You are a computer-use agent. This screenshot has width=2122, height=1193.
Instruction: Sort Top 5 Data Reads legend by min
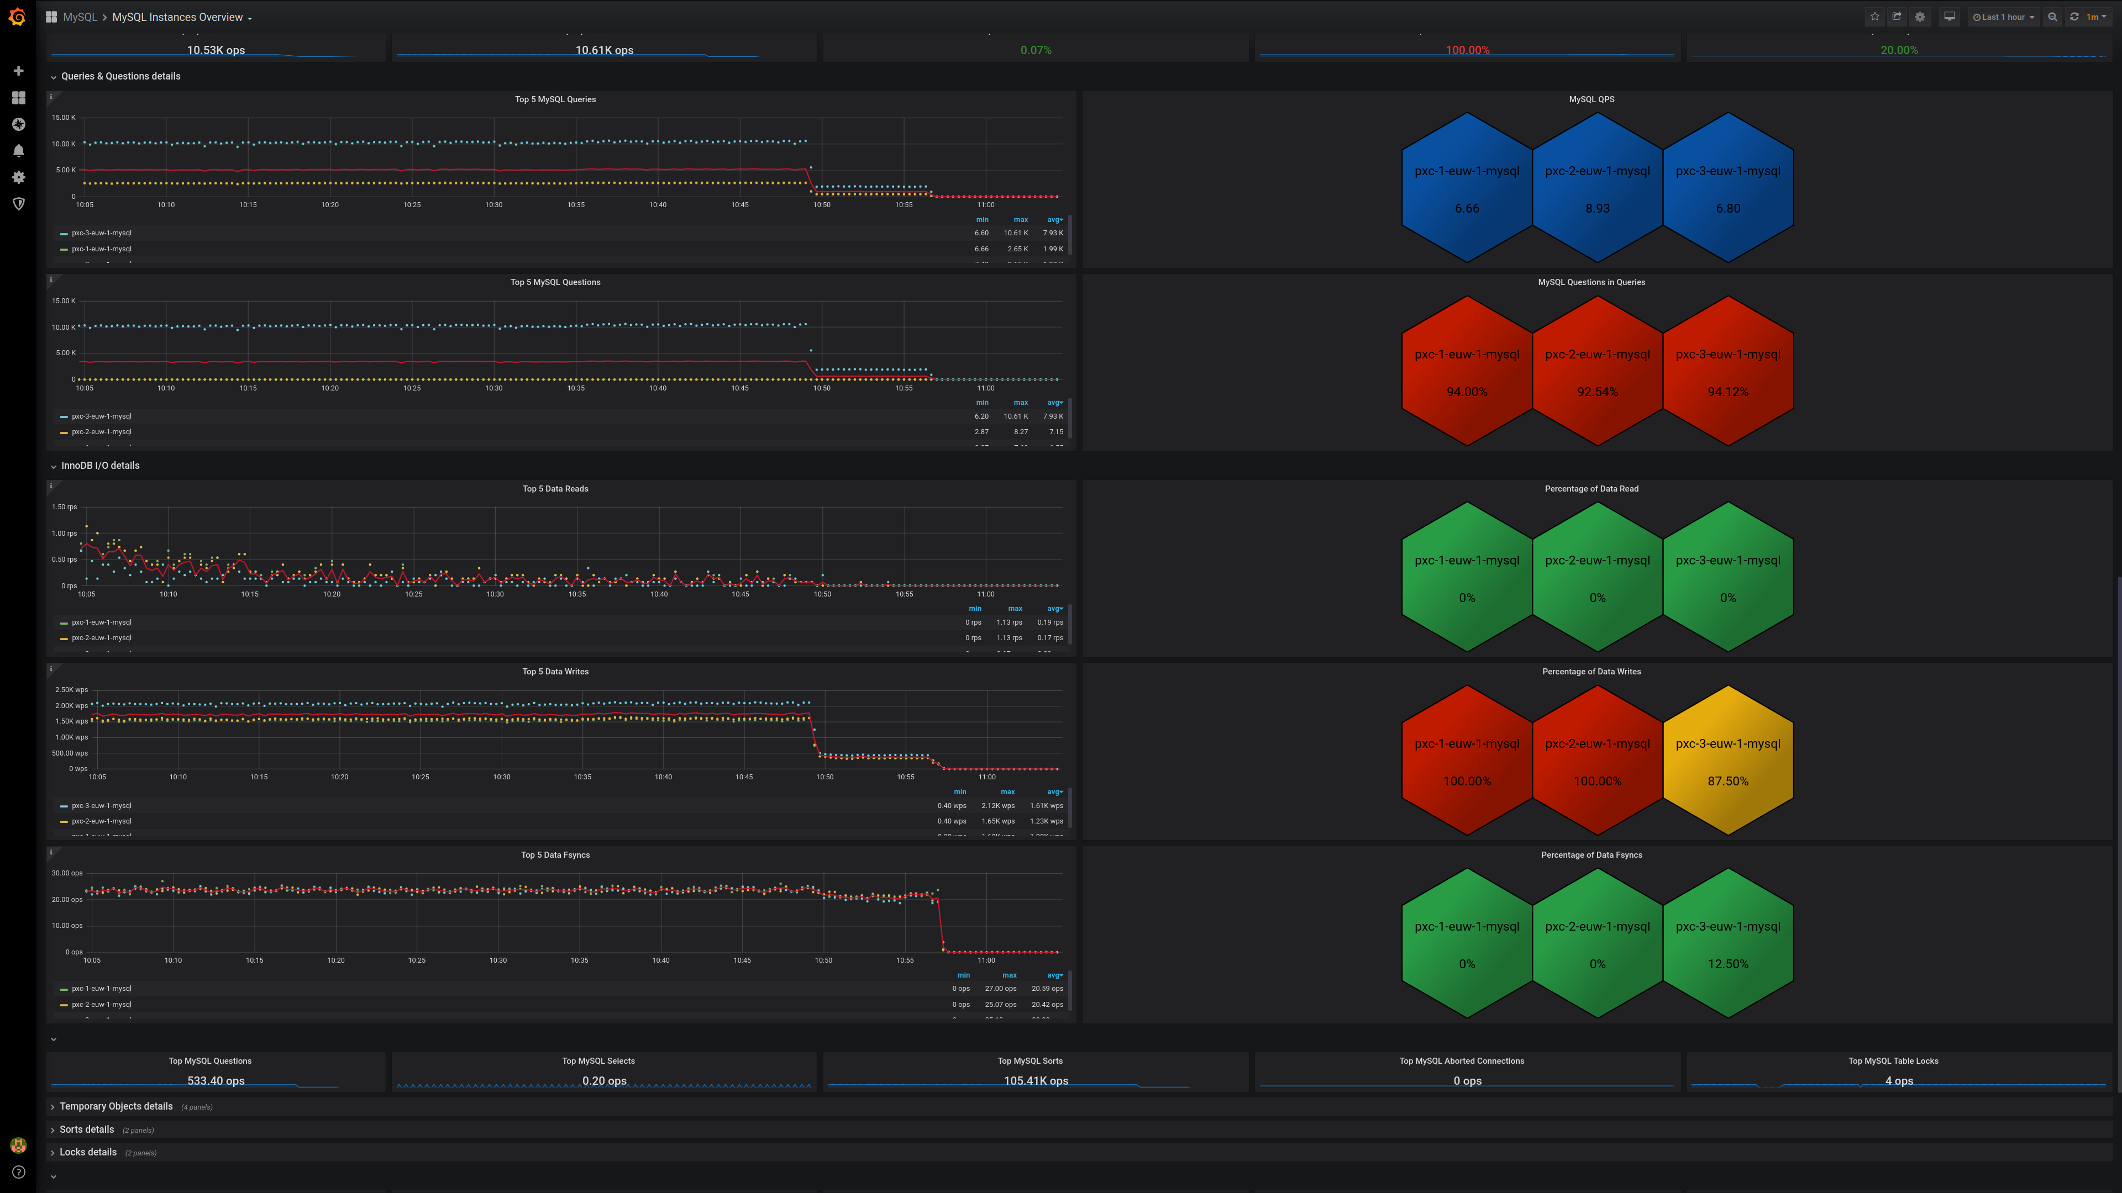click(x=975, y=609)
